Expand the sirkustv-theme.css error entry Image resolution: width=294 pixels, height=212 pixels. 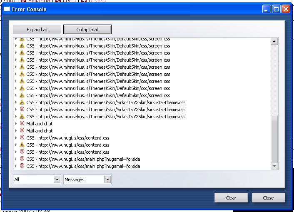16,110
